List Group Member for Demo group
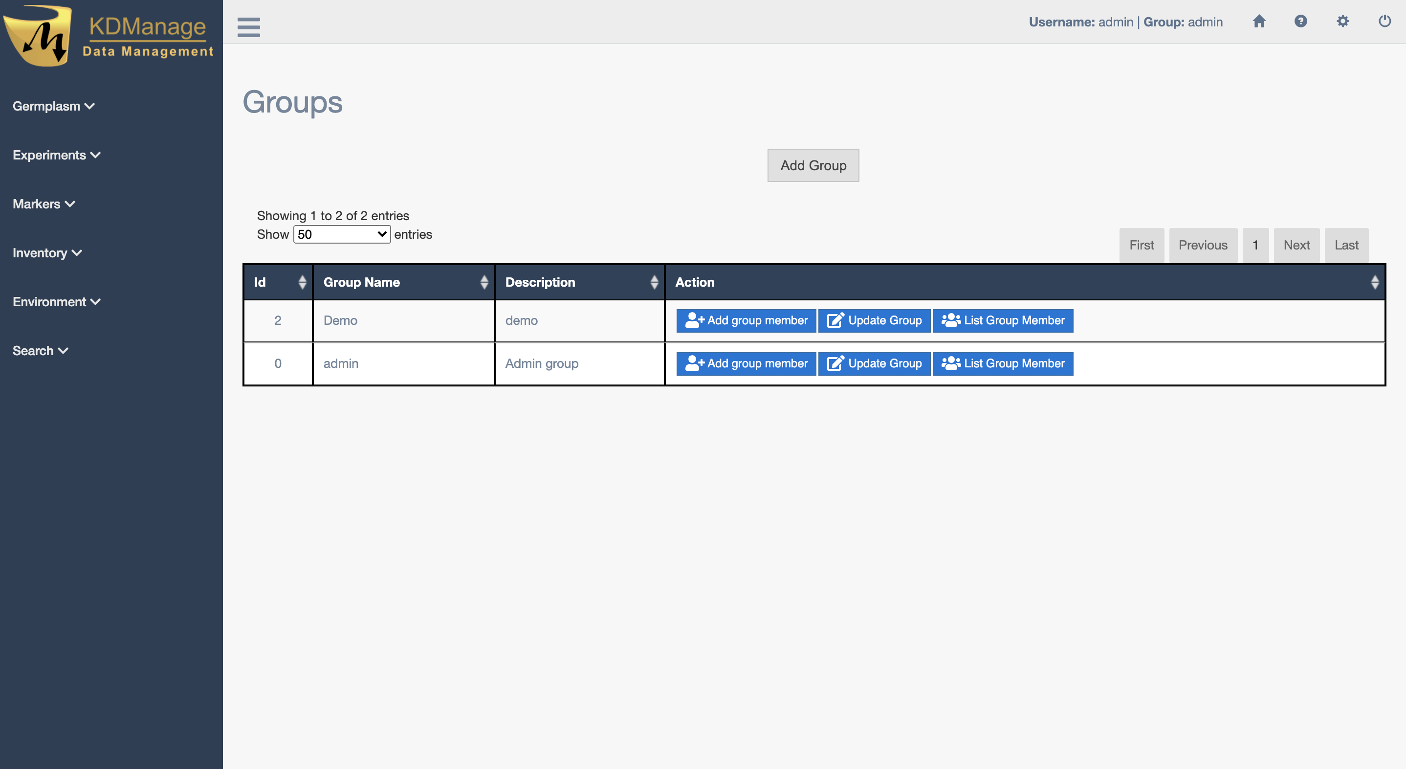This screenshot has width=1406, height=769. click(1002, 320)
